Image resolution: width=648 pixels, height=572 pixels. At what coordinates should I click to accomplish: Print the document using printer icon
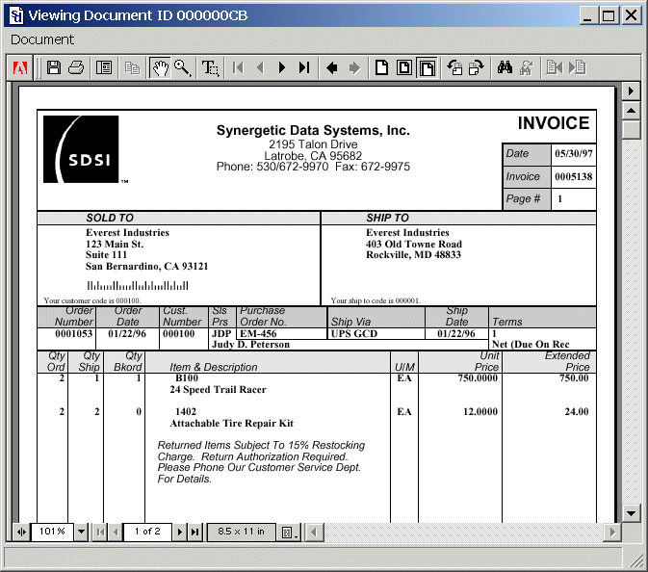[x=76, y=67]
